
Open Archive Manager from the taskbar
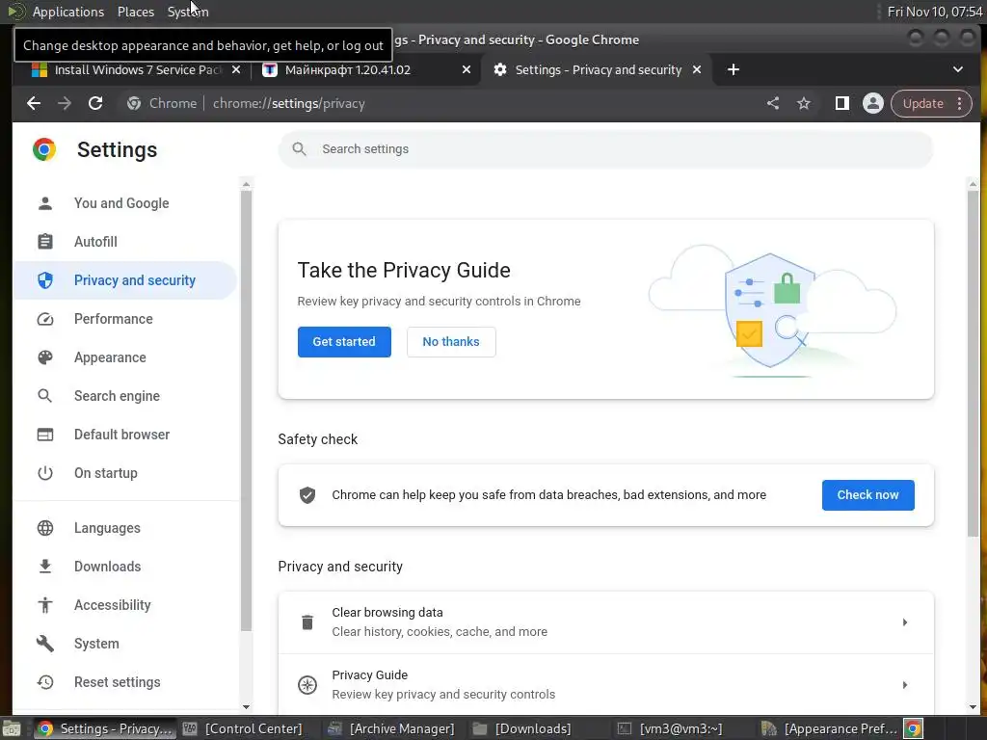coord(391,728)
